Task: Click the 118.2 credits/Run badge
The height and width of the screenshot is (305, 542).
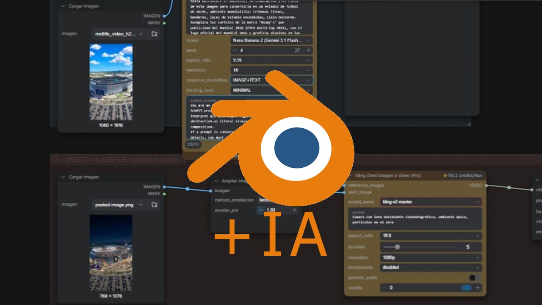Action: tap(462, 175)
